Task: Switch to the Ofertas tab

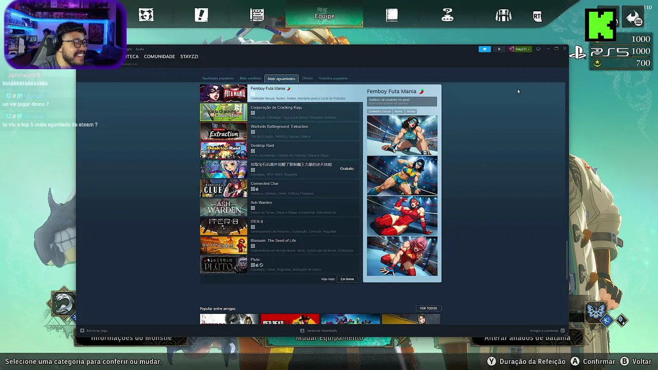Action: (307, 79)
